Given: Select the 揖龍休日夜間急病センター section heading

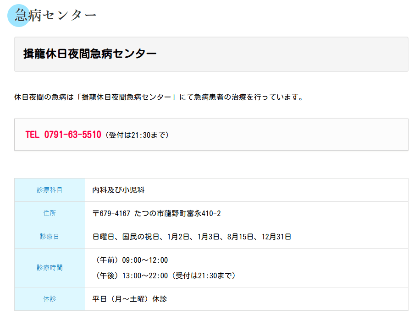Looking at the screenshot, I should pyautogui.click(x=90, y=54).
